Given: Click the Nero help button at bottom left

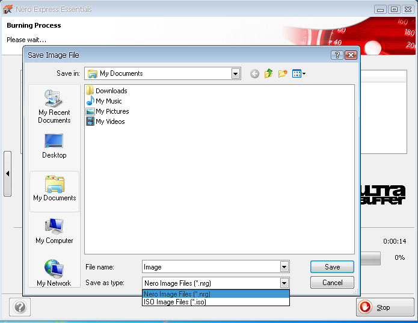Looking at the screenshot, I should coord(20,307).
